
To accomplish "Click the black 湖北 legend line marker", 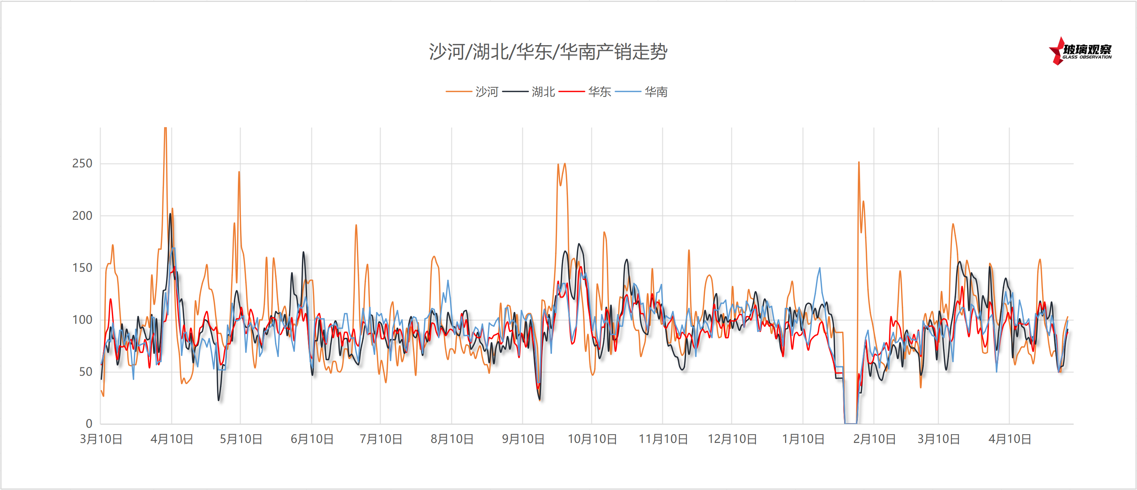I will pos(515,91).
